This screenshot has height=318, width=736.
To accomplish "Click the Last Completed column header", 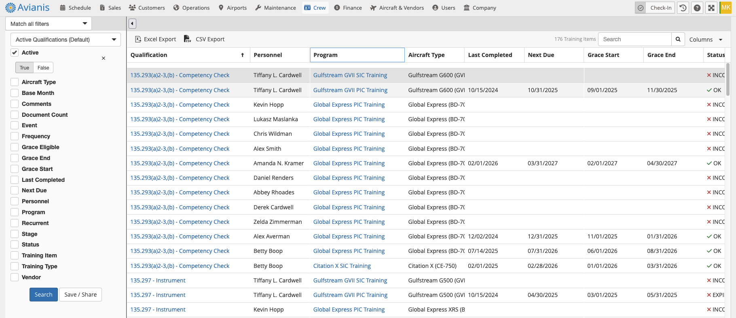I will 494,55.
